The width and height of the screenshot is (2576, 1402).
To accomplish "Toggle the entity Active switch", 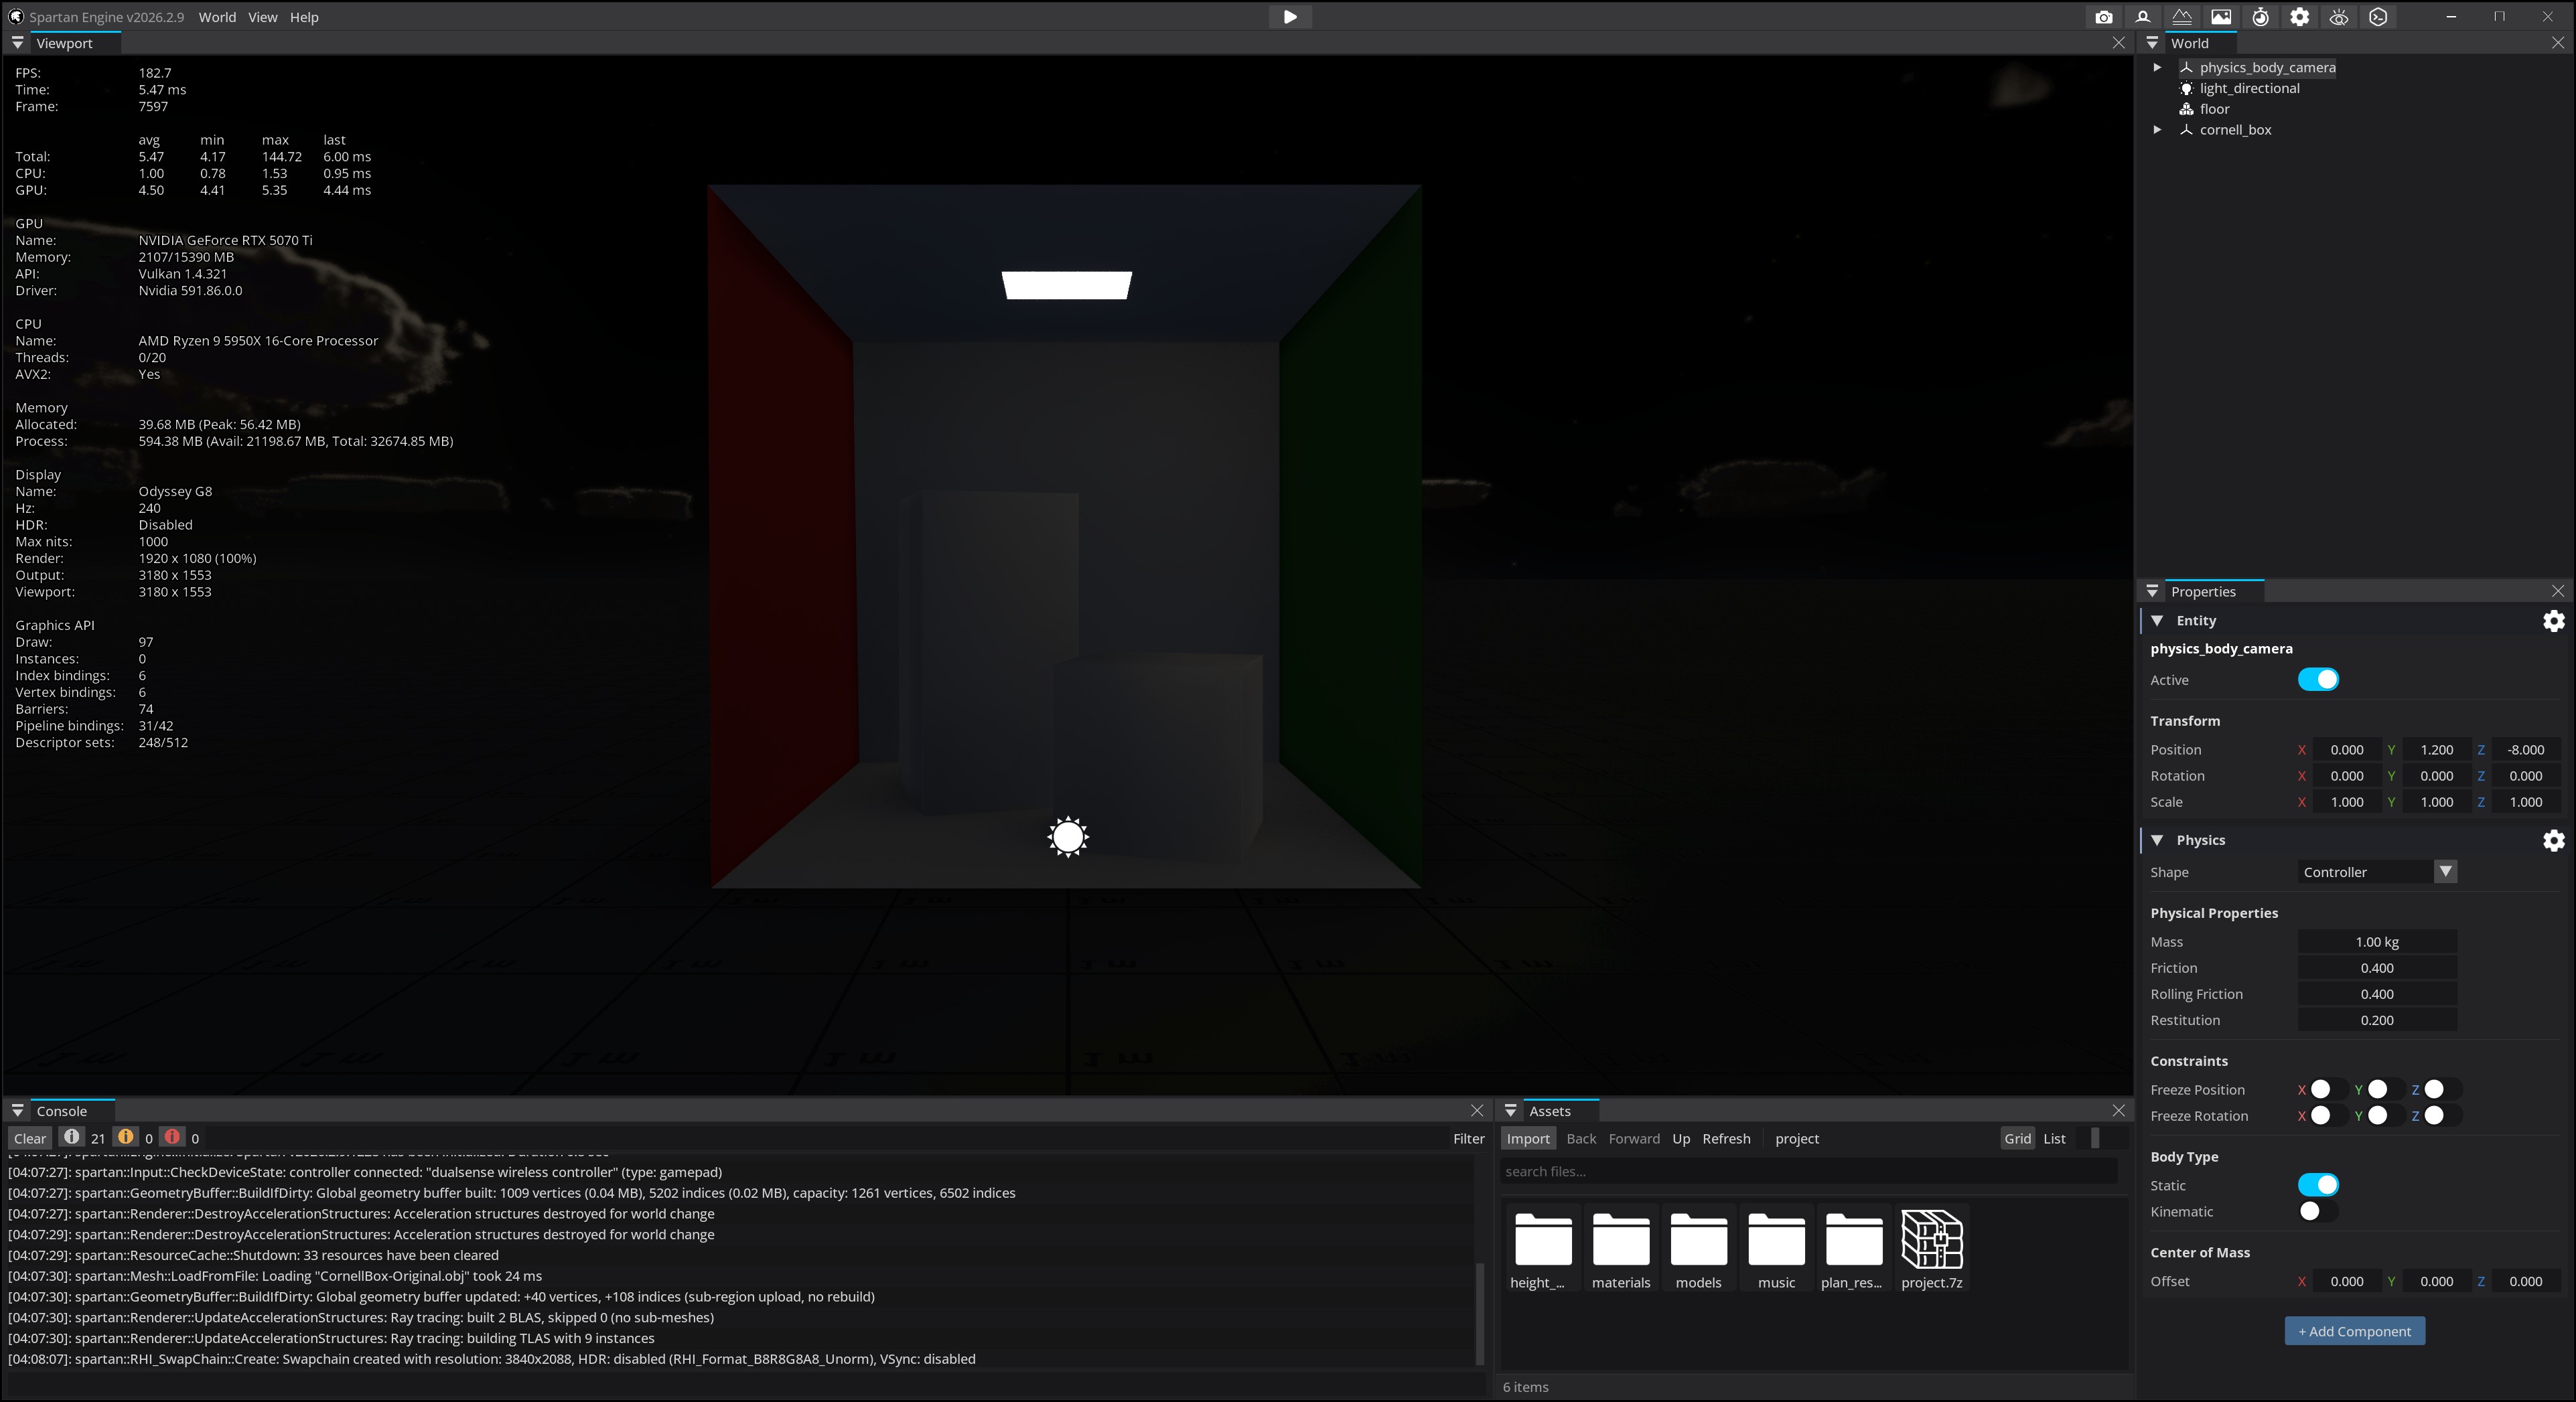I will click(2317, 680).
